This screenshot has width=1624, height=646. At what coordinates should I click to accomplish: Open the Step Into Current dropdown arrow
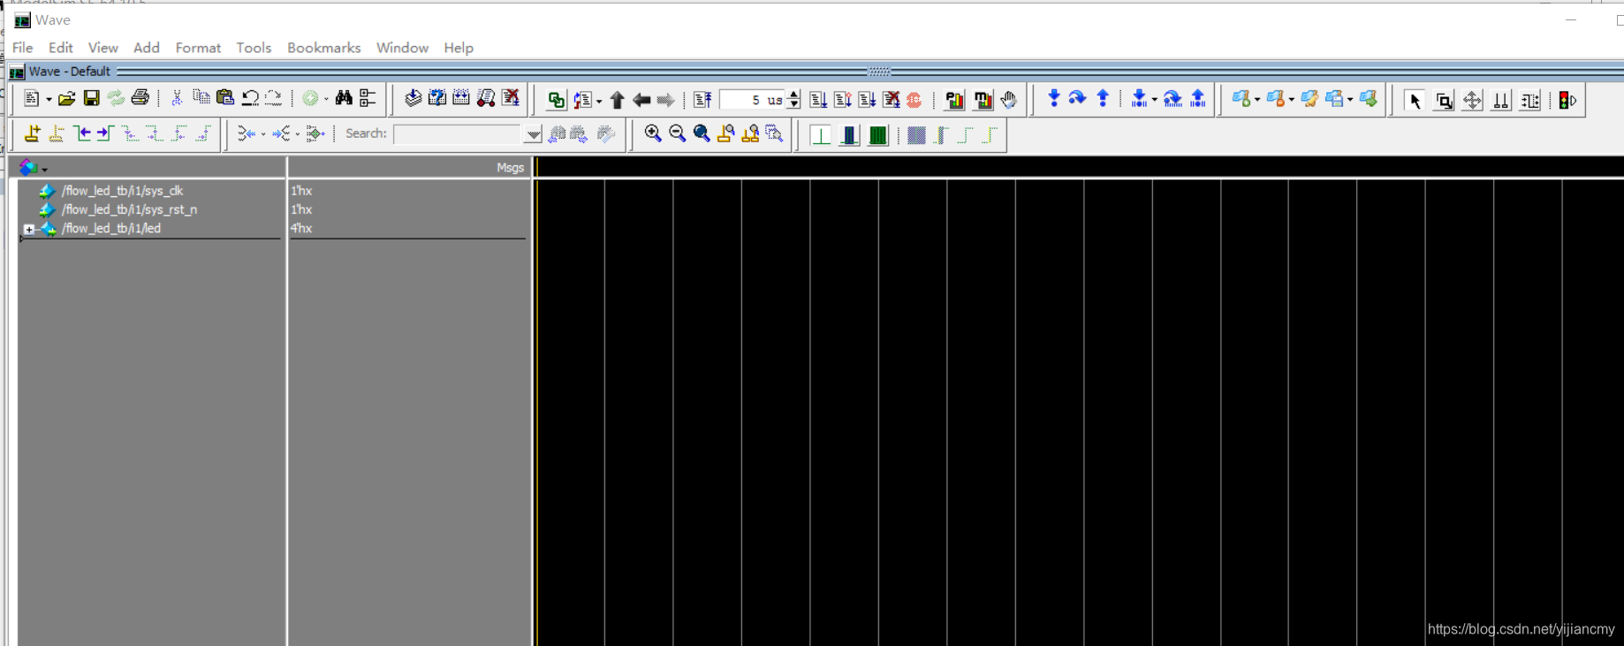(x=1154, y=100)
